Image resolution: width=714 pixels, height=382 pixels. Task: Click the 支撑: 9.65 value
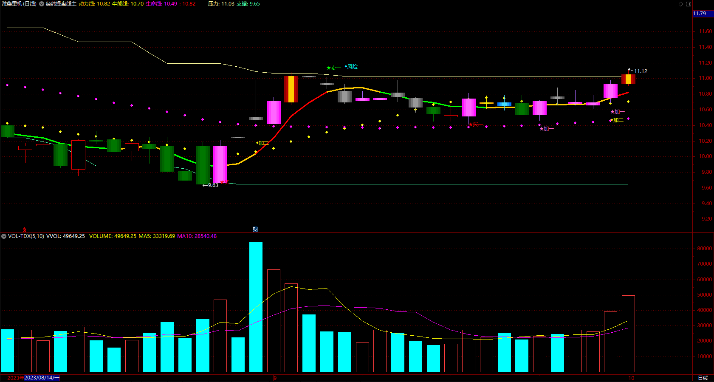tap(248, 4)
